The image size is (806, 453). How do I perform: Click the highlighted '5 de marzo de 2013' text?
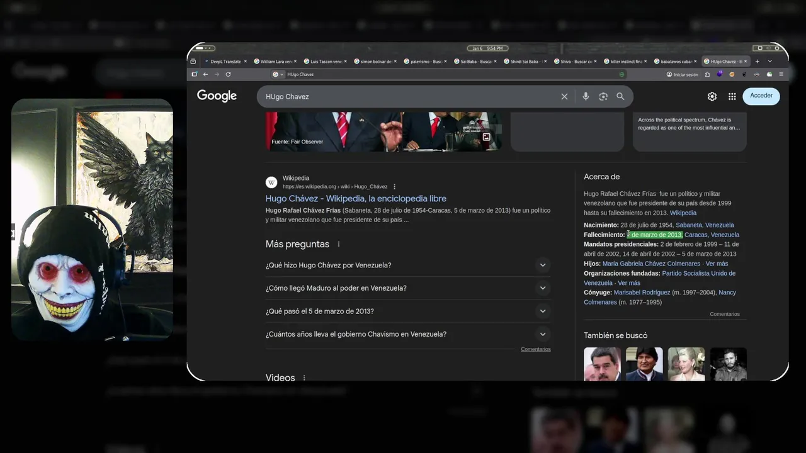click(x=655, y=235)
